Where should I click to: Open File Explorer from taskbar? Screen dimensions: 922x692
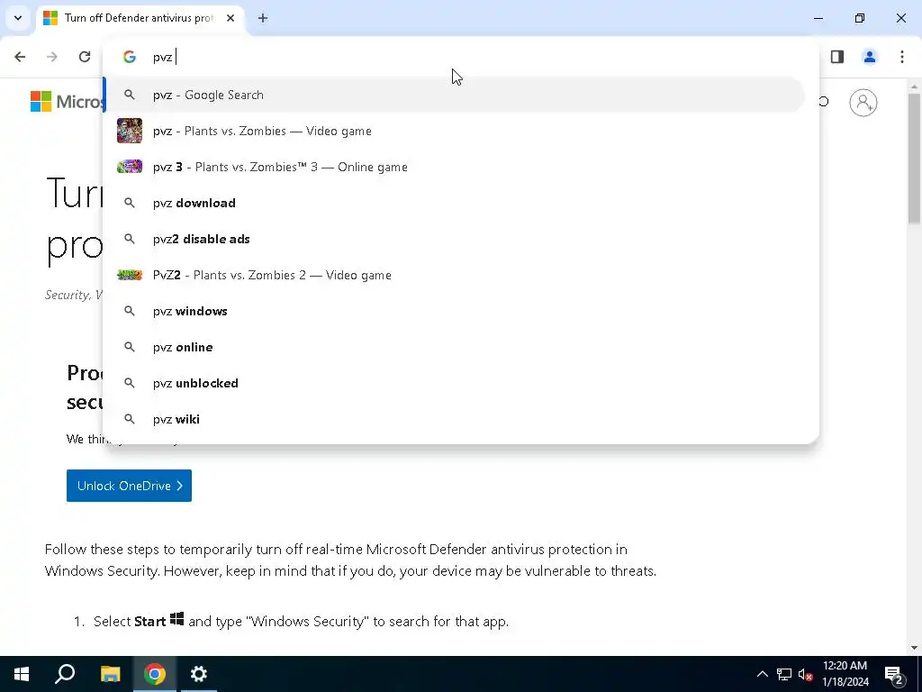[110, 674]
